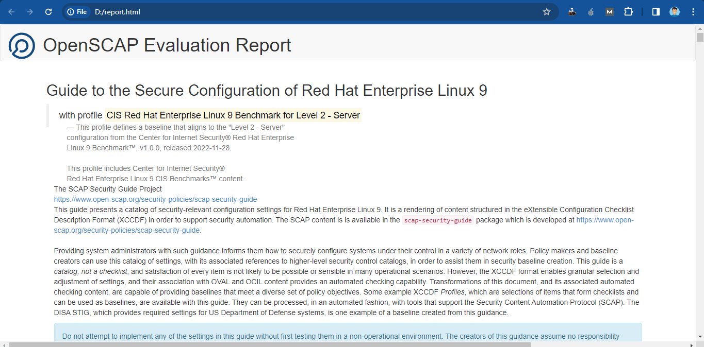Click the vertical scrollbar up arrow
704x347 pixels.
click(700, 29)
